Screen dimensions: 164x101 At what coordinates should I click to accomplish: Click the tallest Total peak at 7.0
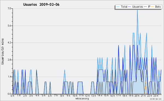(x=137, y=10)
